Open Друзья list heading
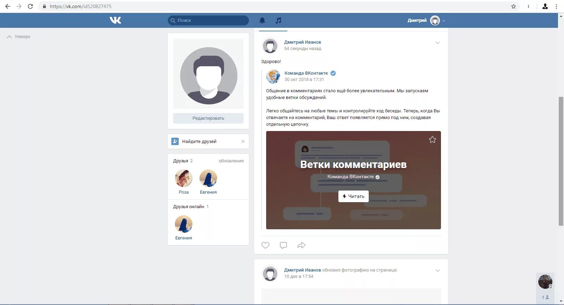Viewport: 564px width, 305px height. [x=180, y=161]
